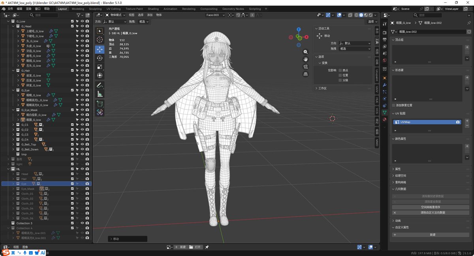The height and width of the screenshot is (256, 474).
Task: Open the Material properties tab
Action: pos(385,120)
